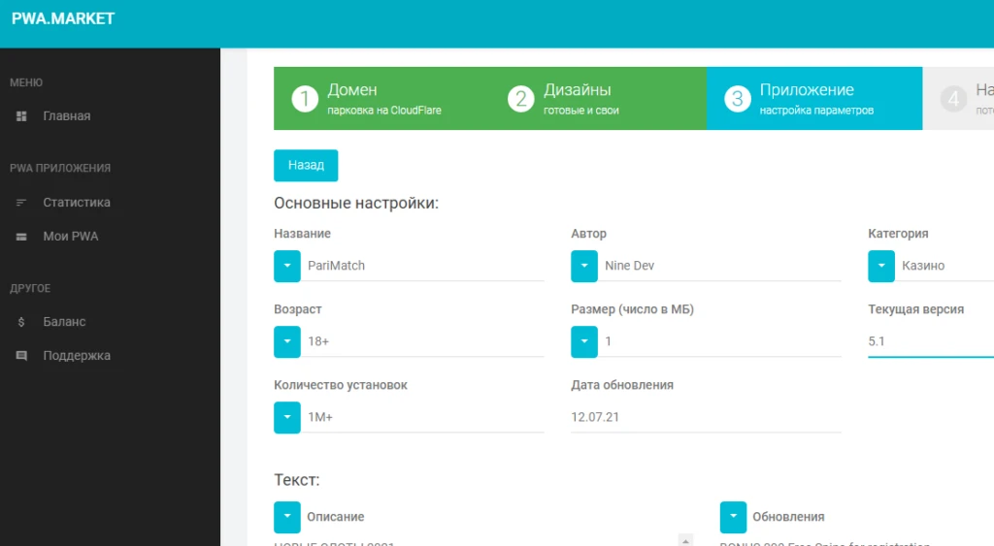
Task: Open the Название dropdown arrow
Action: (x=287, y=266)
